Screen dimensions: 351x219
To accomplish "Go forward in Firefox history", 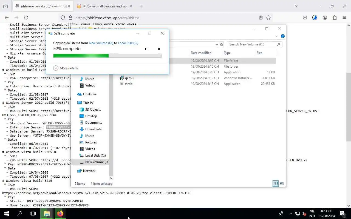I will coord(16,18).
